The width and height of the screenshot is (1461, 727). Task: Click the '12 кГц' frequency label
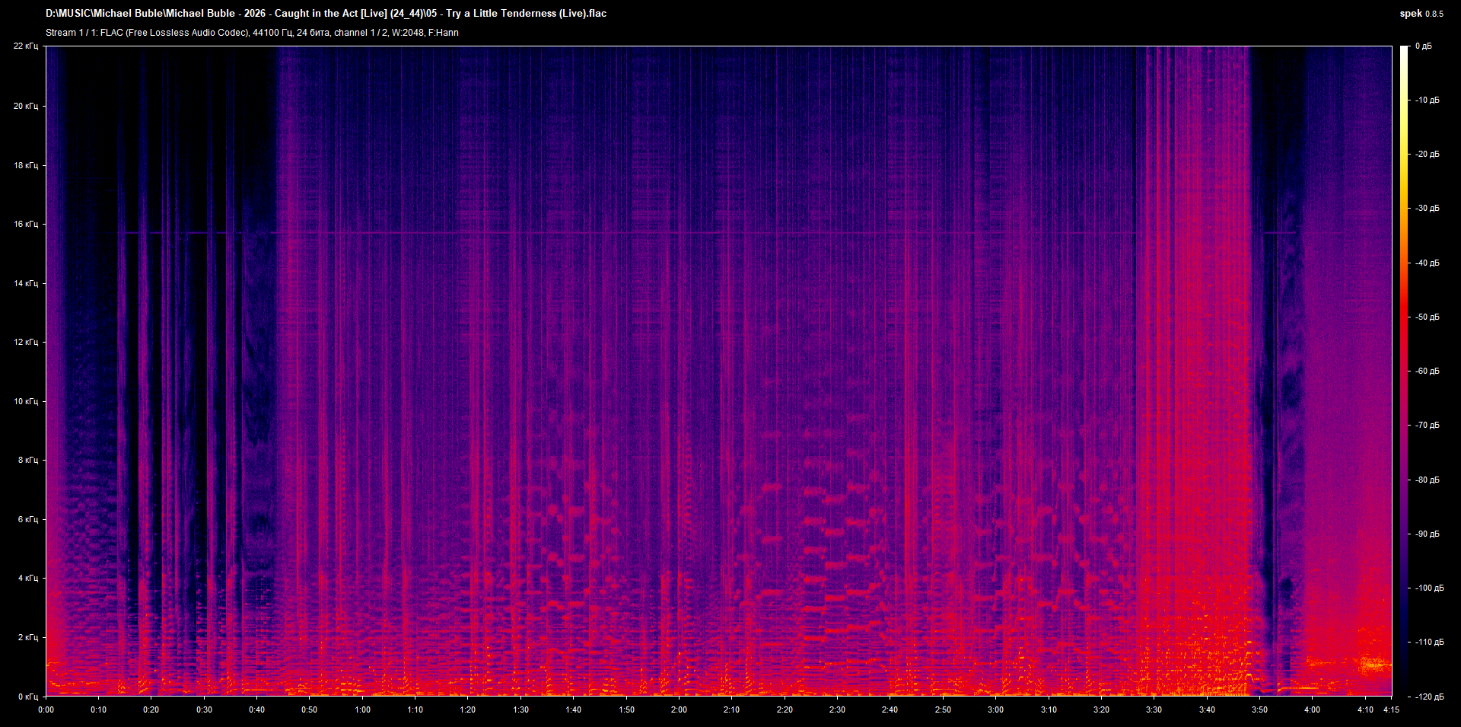pos(26,342)
